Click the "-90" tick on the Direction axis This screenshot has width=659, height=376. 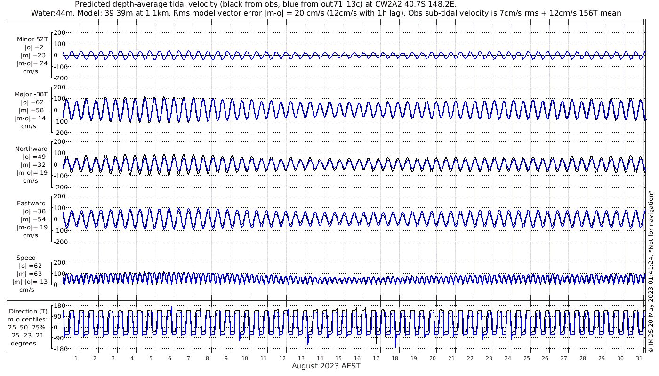[58, 338]
